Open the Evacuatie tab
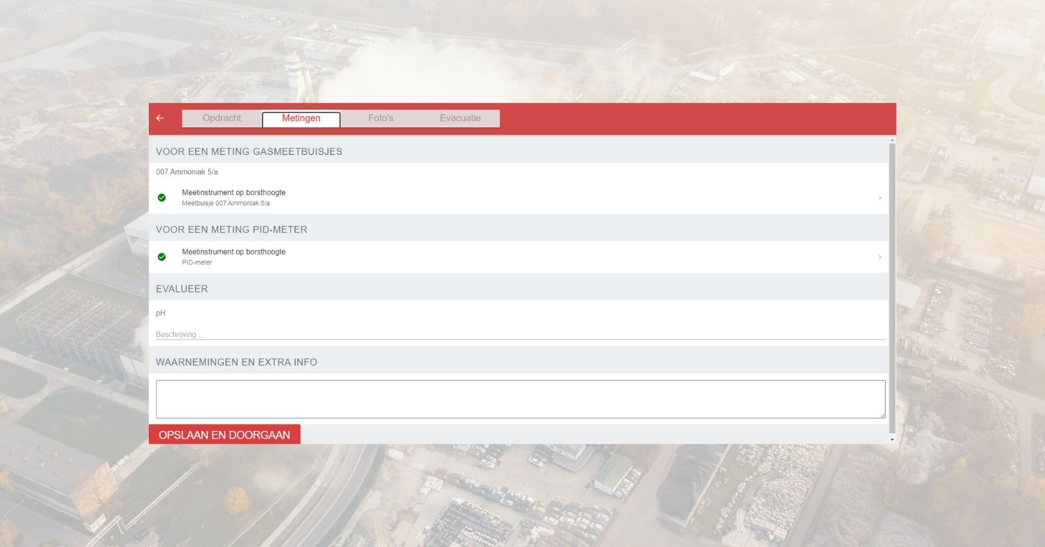 tap(460, 118)
